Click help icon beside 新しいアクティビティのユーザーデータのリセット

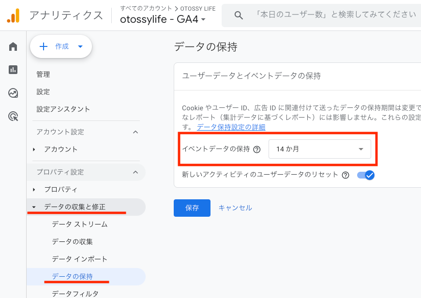click(346, 175)
